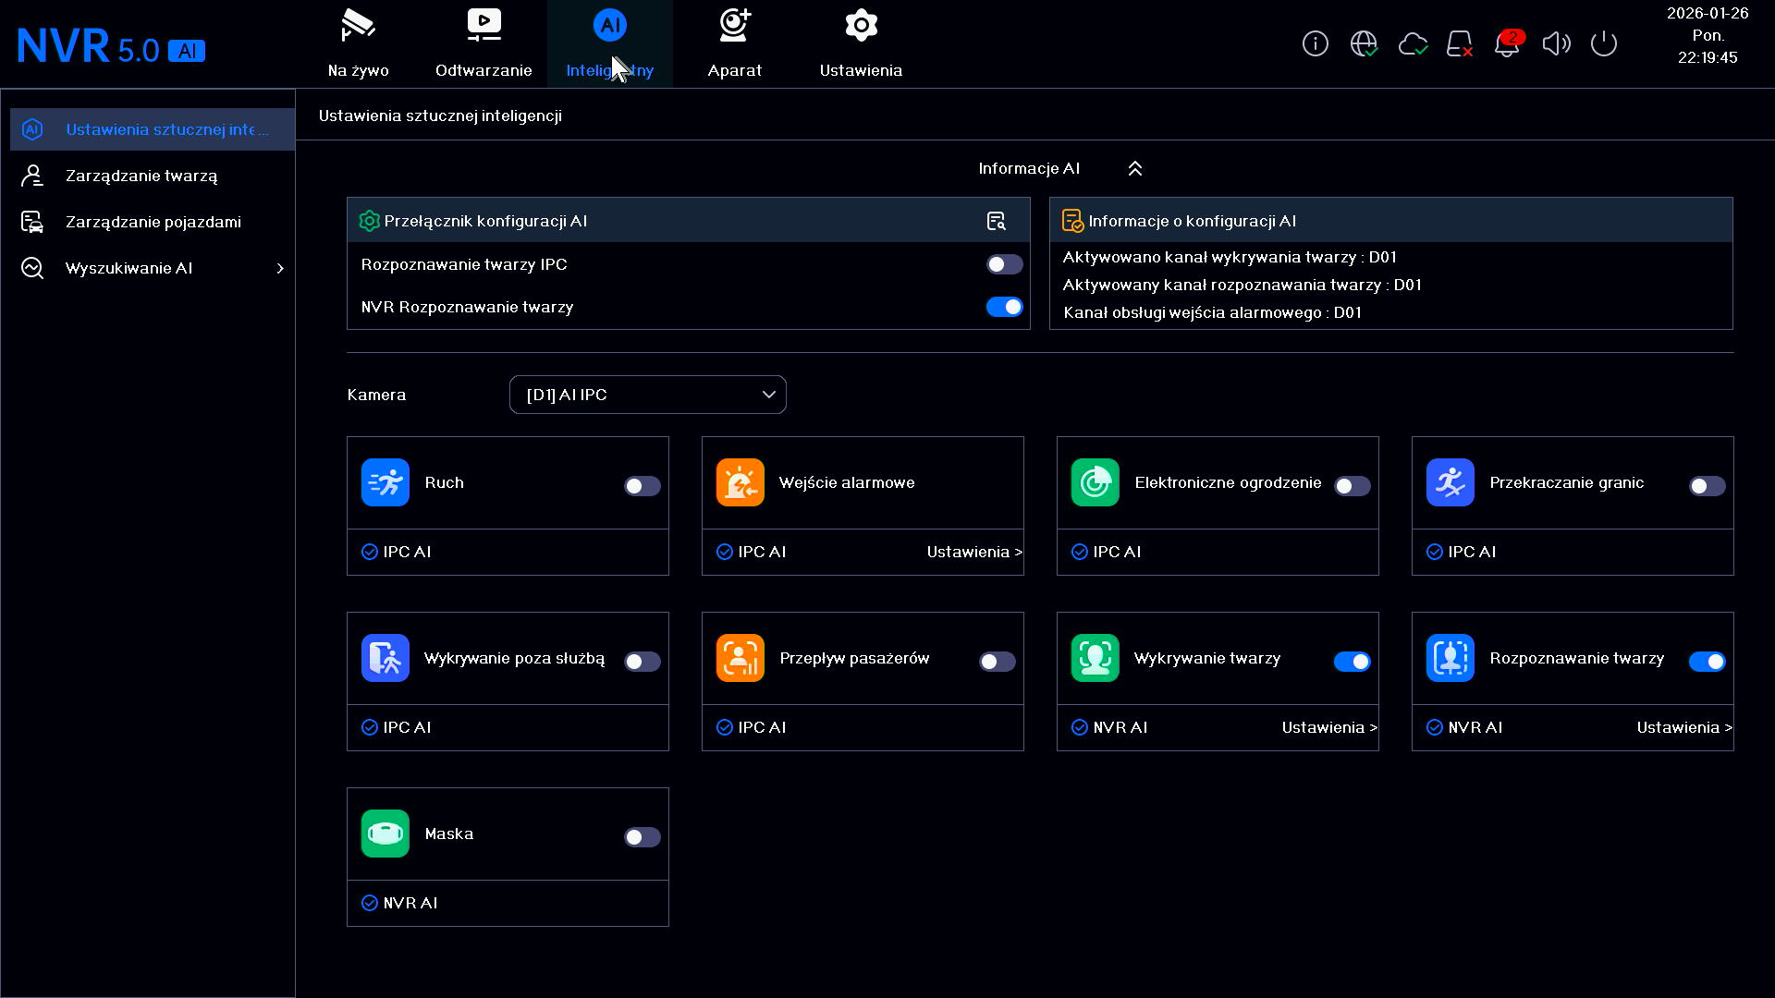The height and width of the screenshot is (998, 1775).
Task: Click the Wejście alarmowe card icon
Action: pyautogui.click(x=741, y=482)
